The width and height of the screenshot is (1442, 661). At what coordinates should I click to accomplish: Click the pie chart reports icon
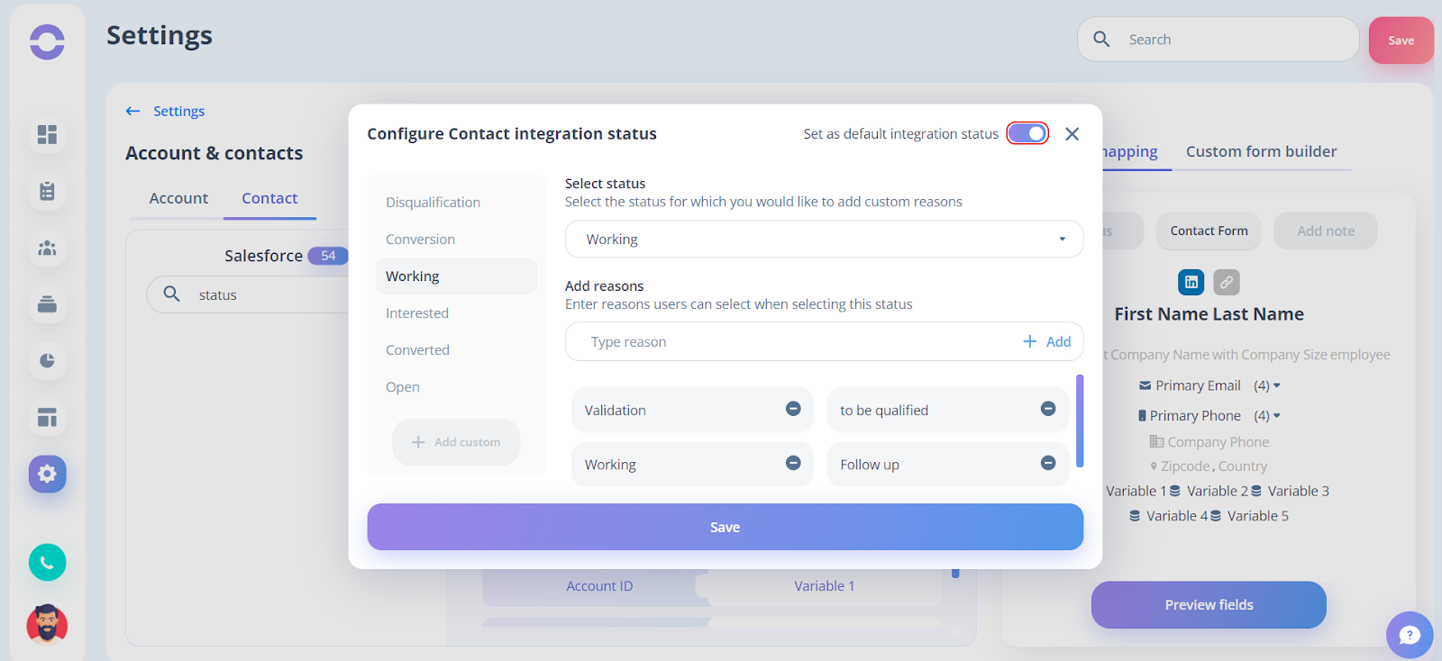(47, 360)
